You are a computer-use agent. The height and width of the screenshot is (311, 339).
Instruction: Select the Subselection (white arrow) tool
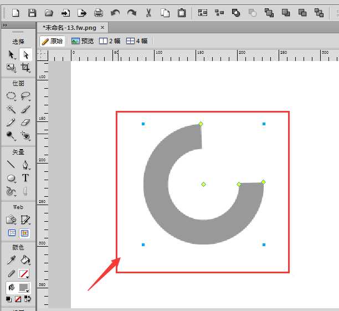(x=25, y=54)
